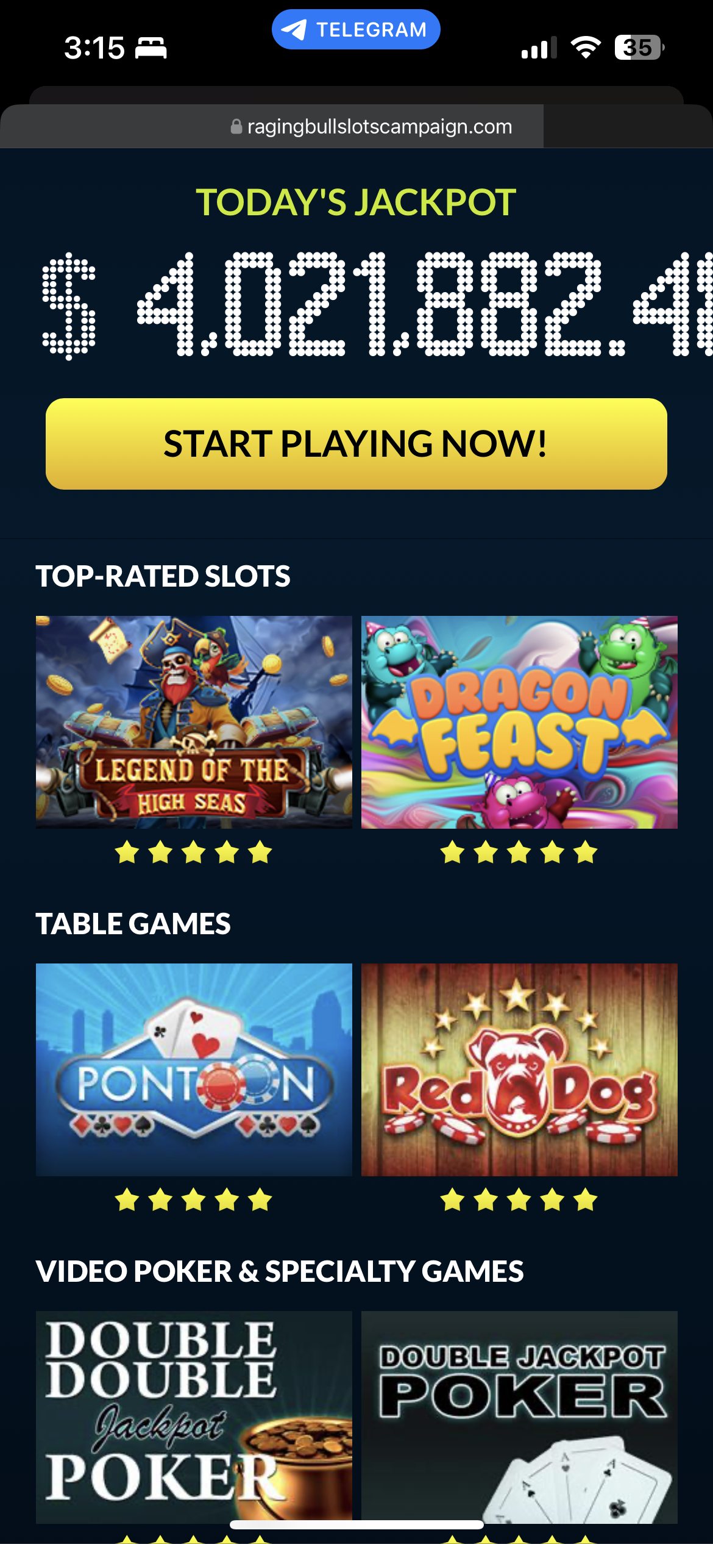Open Double Double Jackpot Poker game

[194, 1416]
